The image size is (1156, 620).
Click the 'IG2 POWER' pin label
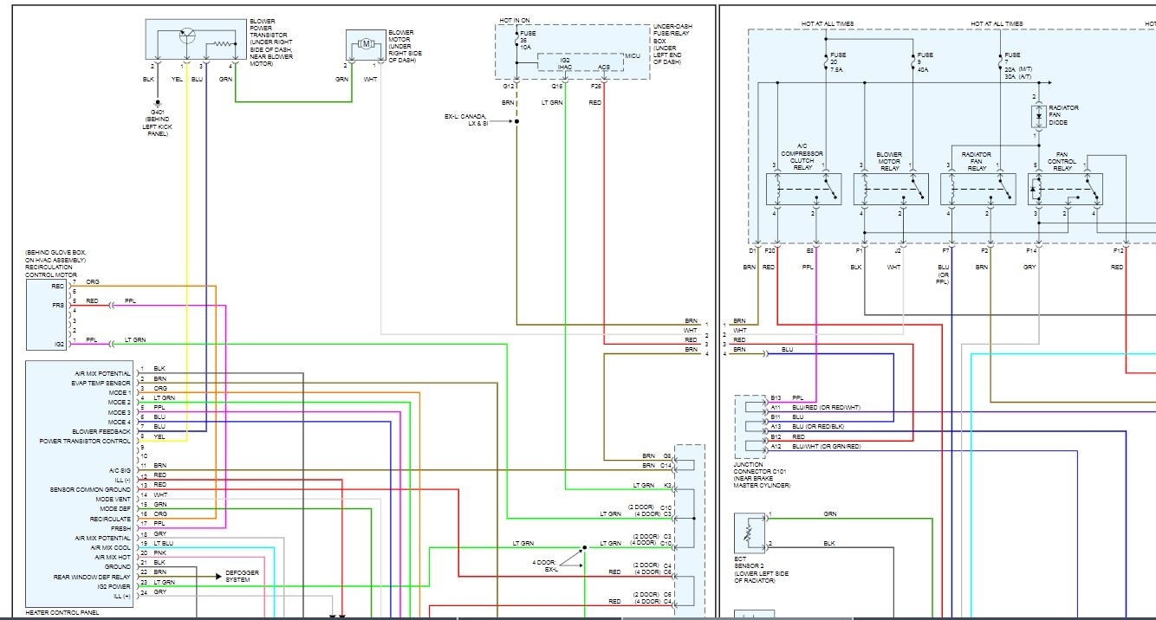(114, 586)
